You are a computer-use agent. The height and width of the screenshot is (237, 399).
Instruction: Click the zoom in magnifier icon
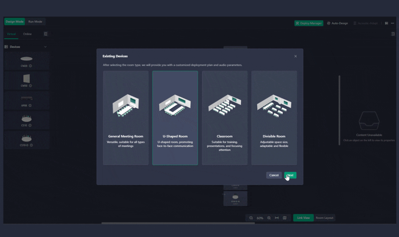(269, 218)
